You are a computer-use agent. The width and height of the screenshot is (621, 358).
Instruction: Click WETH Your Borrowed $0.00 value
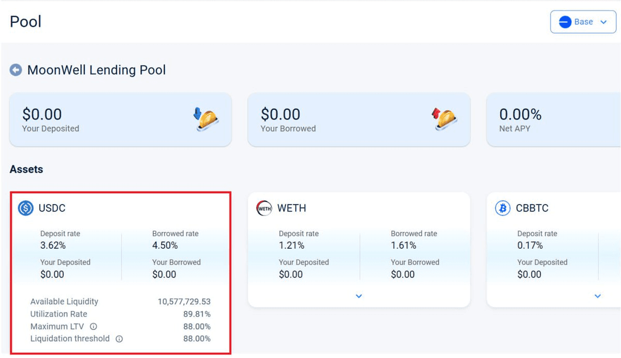pyautogui.click(x=403, y=275)
